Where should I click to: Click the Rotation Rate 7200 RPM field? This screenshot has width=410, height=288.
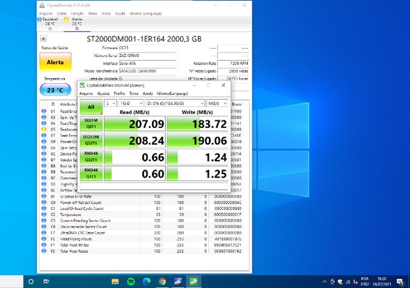click(x=233, y=63)
